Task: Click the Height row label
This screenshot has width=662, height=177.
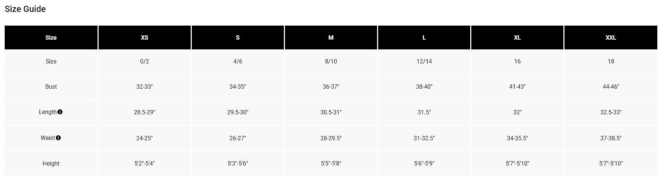Action: (51, 163)
